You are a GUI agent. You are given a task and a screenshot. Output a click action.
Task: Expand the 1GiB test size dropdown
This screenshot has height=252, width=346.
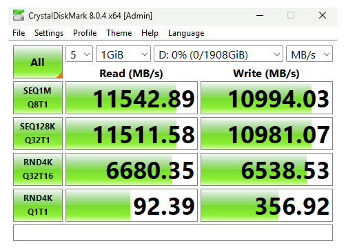pyautogui.click(x=123, y=54)
